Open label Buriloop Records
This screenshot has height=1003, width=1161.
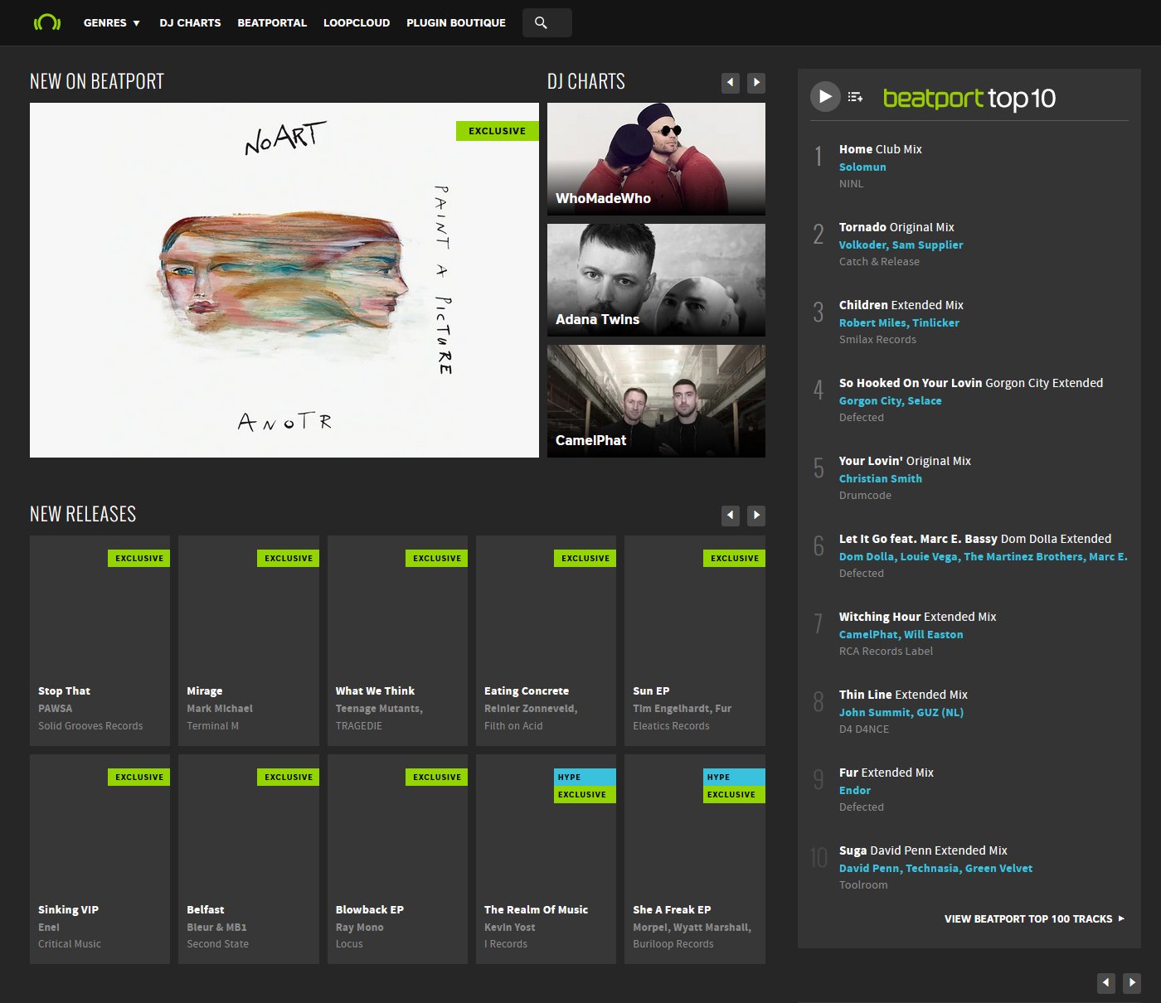pos(673,943)
